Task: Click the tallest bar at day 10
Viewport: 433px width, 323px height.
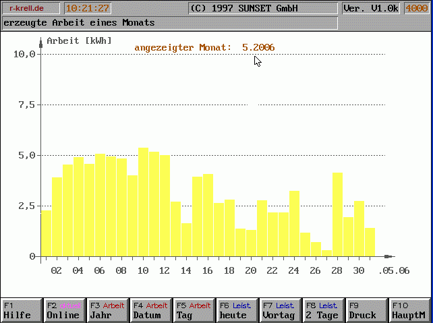Action: [x=143, y=202]
